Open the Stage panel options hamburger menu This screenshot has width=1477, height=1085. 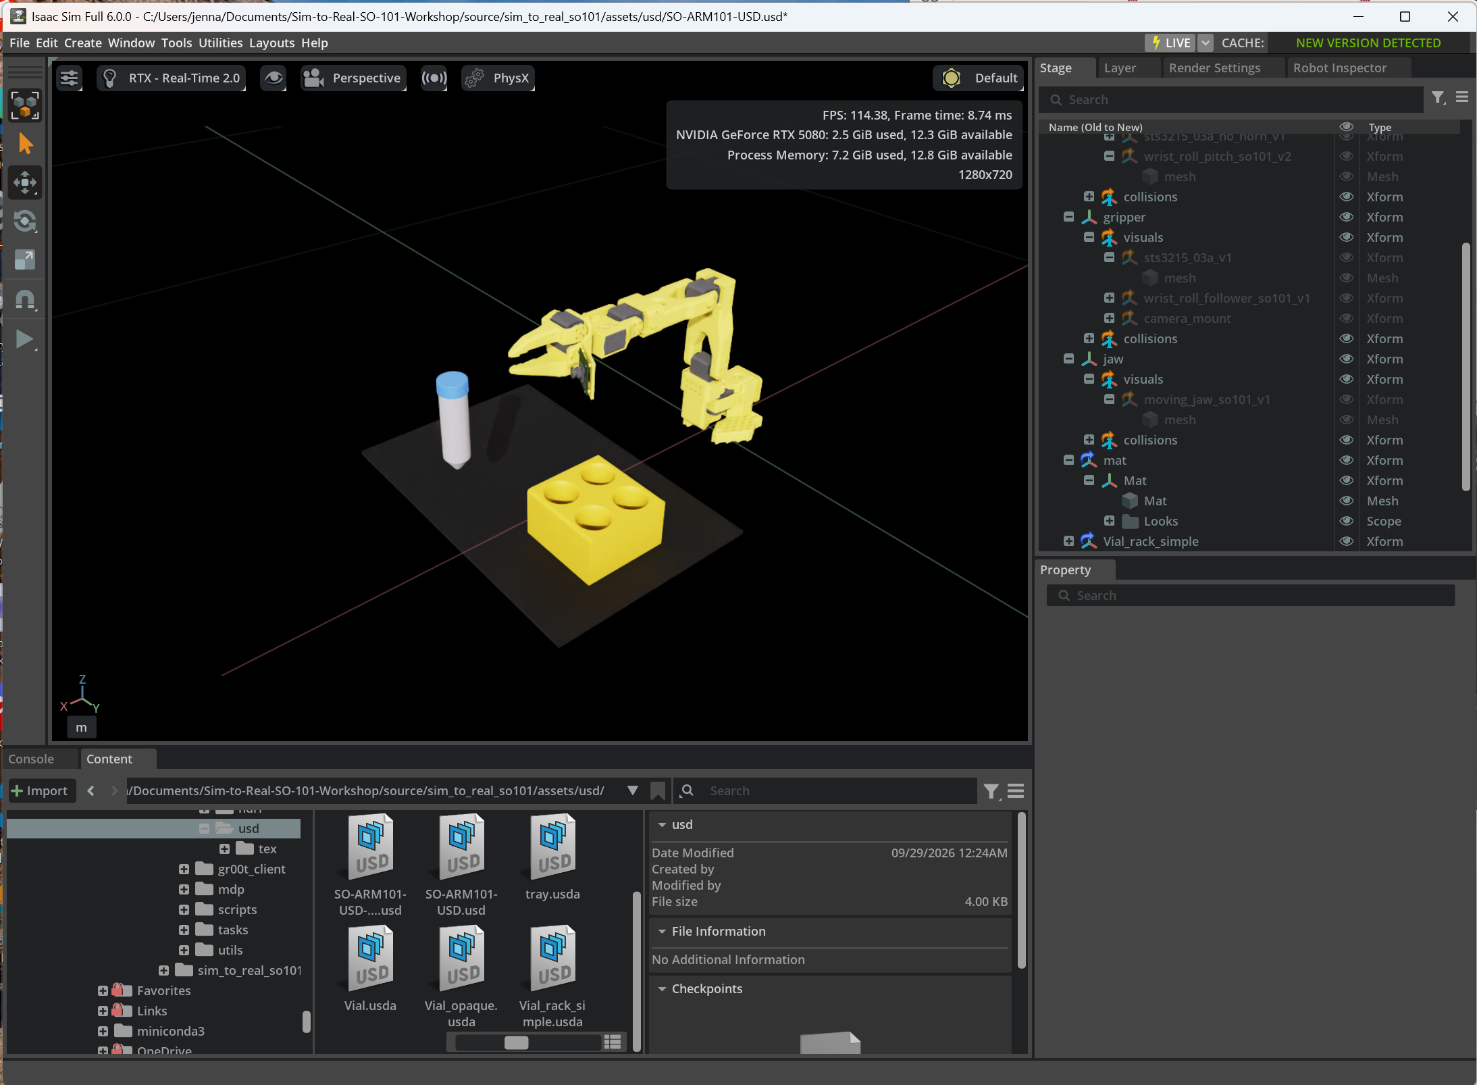click(1462, 98)
